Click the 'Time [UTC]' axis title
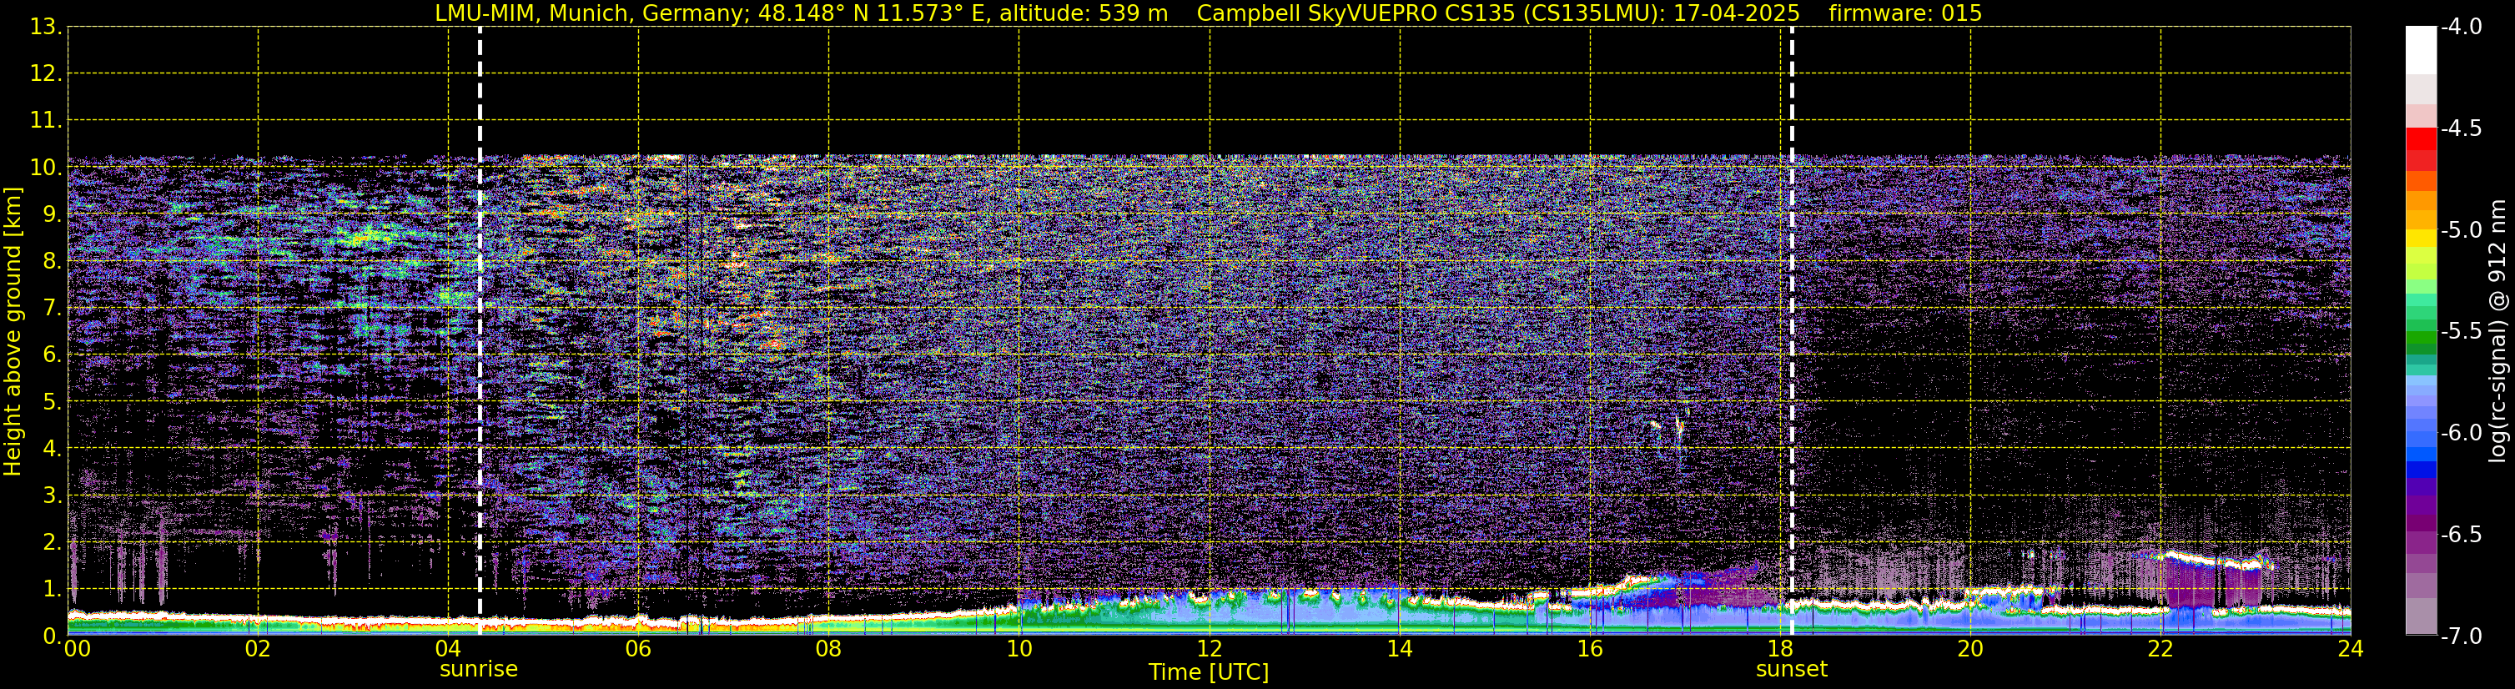This screenshot has width=2515, height=689. [1209, 671]
